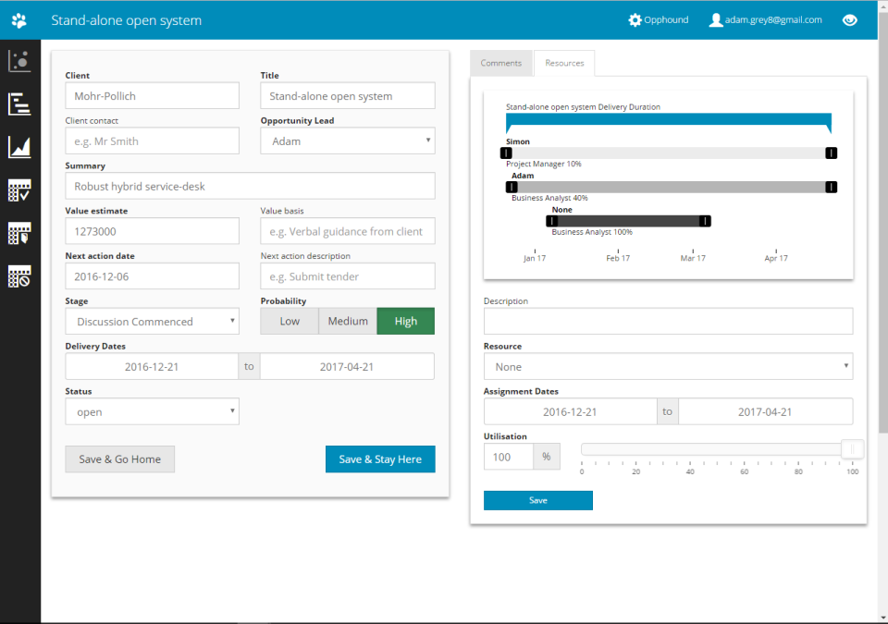Open the area chart report icon
Image resolution: width=888 pixels, height=624 pixels.
pyautogui.click(x=19, y=147)
